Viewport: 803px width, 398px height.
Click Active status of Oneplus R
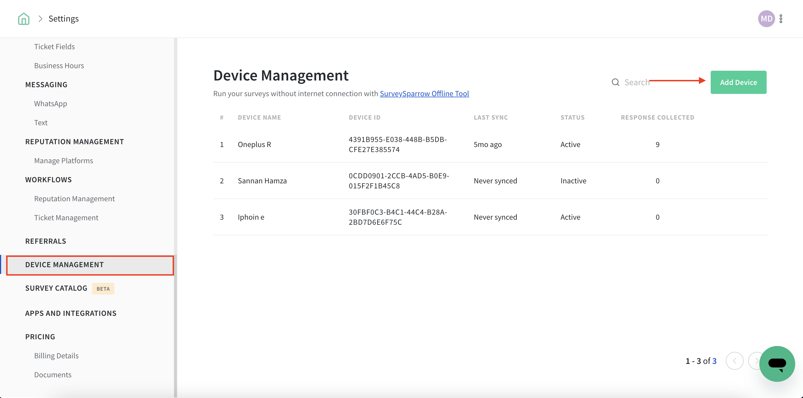(x=570, y=144)
